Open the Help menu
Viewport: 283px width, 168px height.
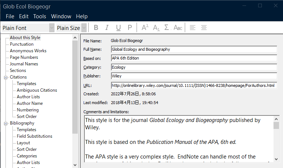coord(81,16)
